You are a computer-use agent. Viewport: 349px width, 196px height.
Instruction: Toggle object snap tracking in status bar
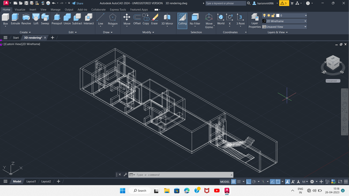[272, 182]
